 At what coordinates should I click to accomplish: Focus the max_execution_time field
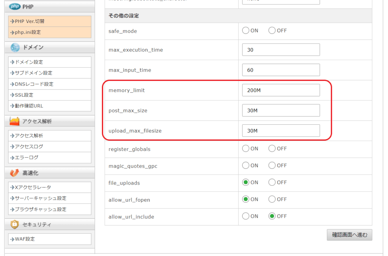point(281,50)
